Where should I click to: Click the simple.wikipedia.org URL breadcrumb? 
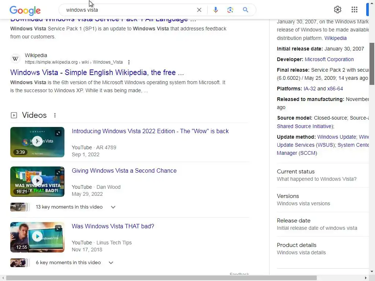tap(74, 62)
